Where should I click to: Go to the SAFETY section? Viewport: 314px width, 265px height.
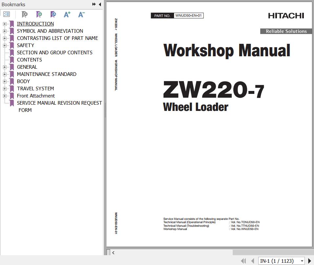coord(26,45)
